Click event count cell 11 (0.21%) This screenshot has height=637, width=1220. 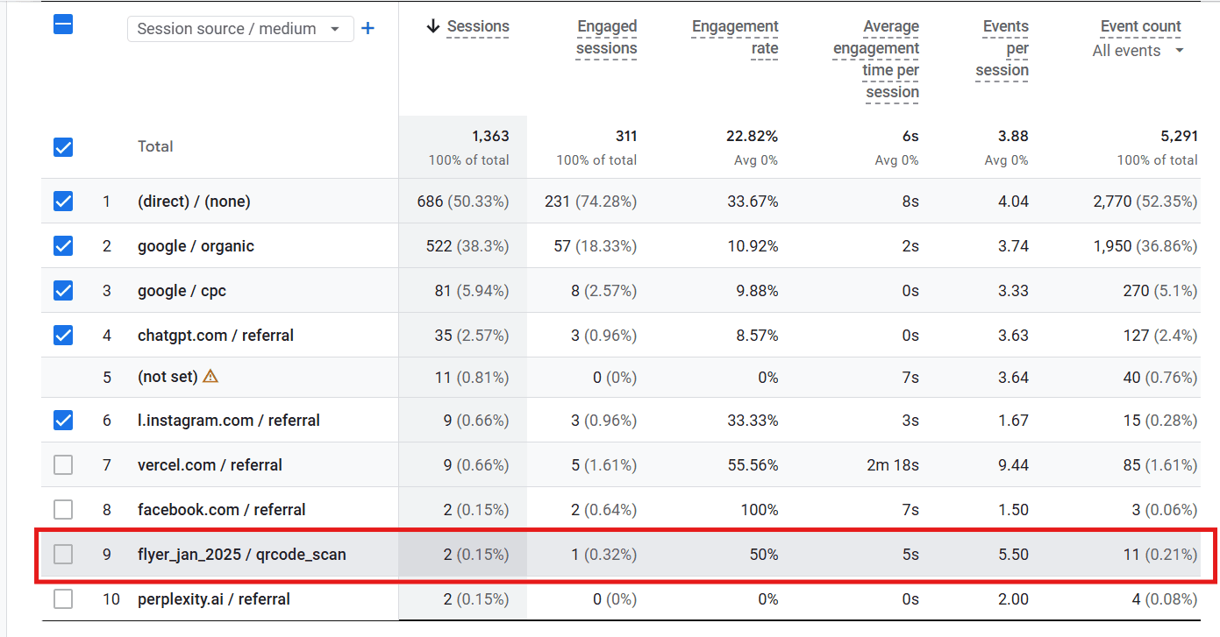pos(1160,555)
